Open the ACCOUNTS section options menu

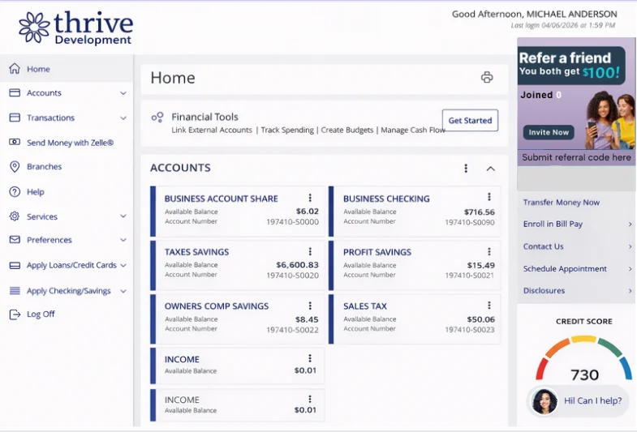coord(466,169)
